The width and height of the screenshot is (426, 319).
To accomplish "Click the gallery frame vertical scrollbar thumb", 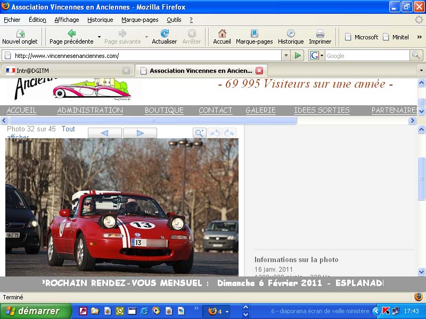I will 421,179.
